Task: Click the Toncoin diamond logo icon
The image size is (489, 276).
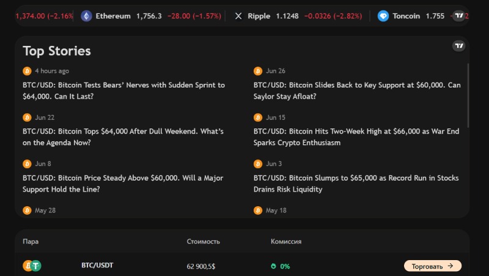Action: [383, 16]
